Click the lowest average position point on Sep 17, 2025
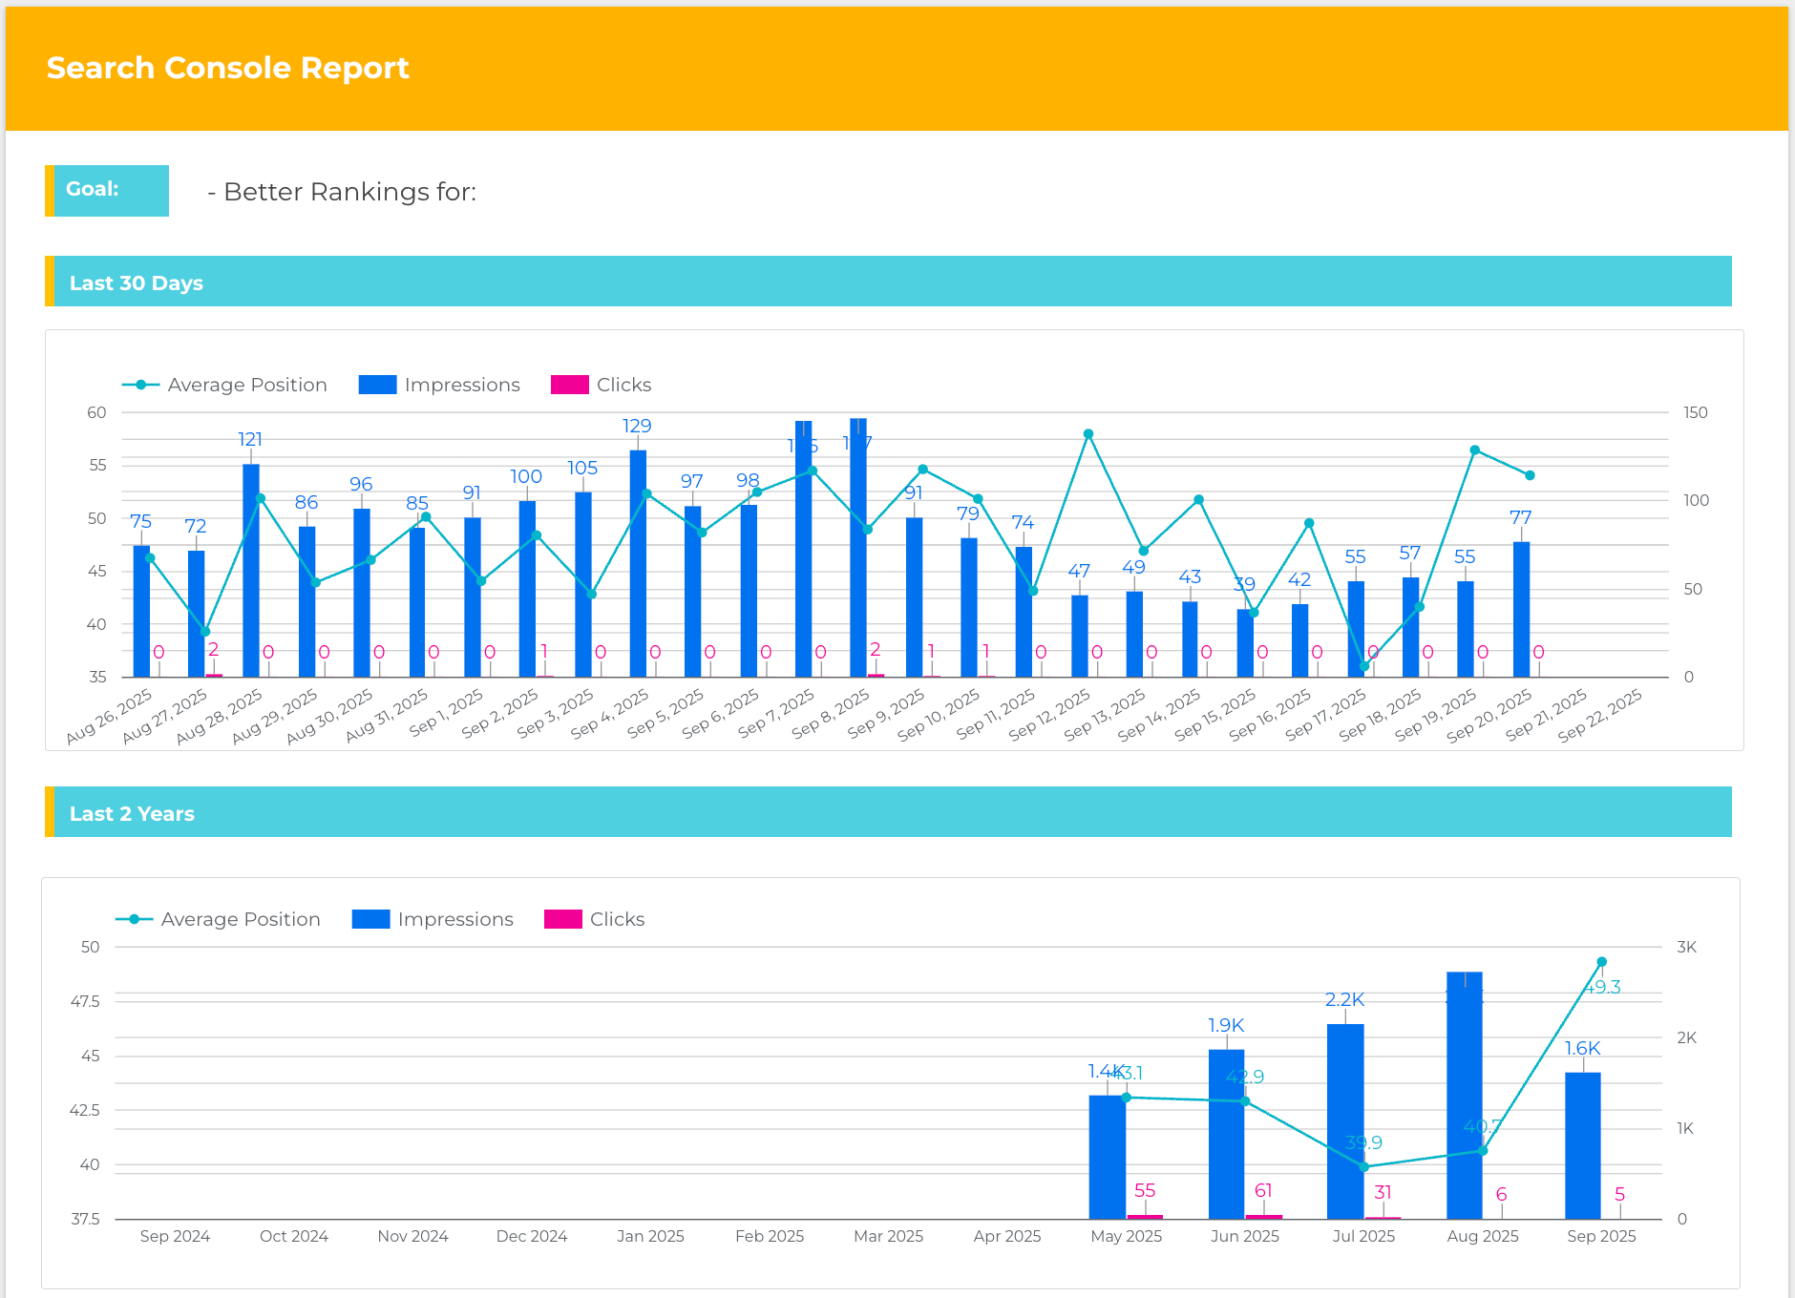The width and height of the screenshot is (1795, 1298). (1364, 666)
